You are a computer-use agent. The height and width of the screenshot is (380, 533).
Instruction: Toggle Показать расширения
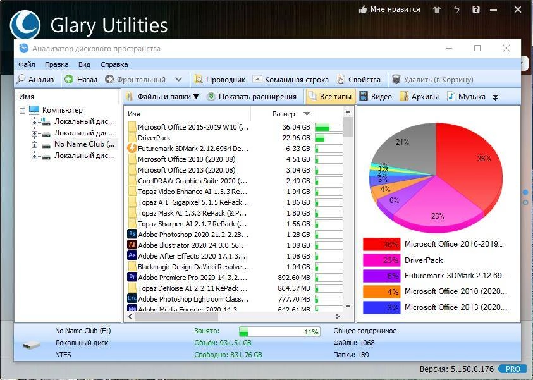(x=252, y=97)
